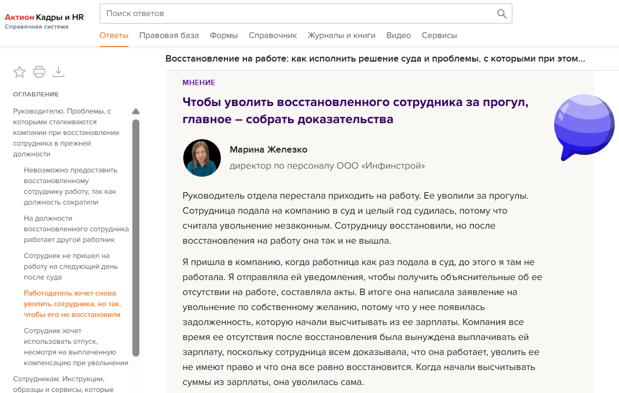Screen dimensions: 619x393
Task: Click text директор по персоналу ООО «Инфинстрой»
Action: [327, 166]
